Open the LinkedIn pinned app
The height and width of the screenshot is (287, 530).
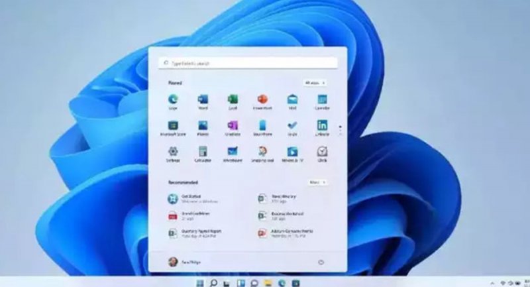[322, 128]
